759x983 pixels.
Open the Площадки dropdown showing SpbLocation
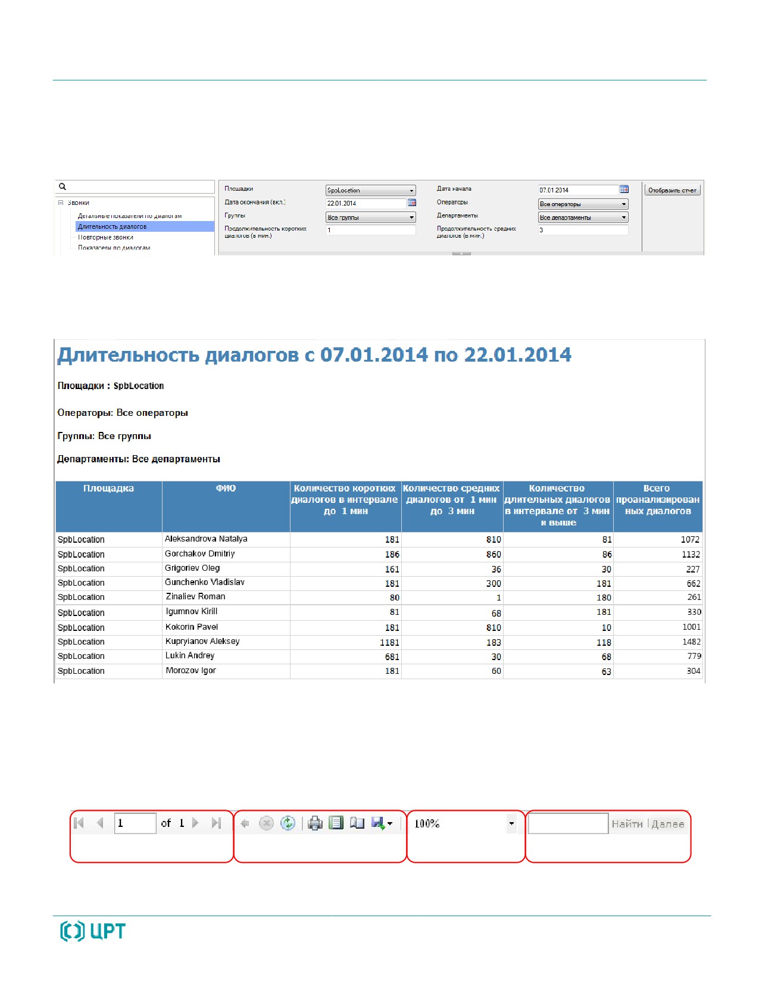(370, 190)
